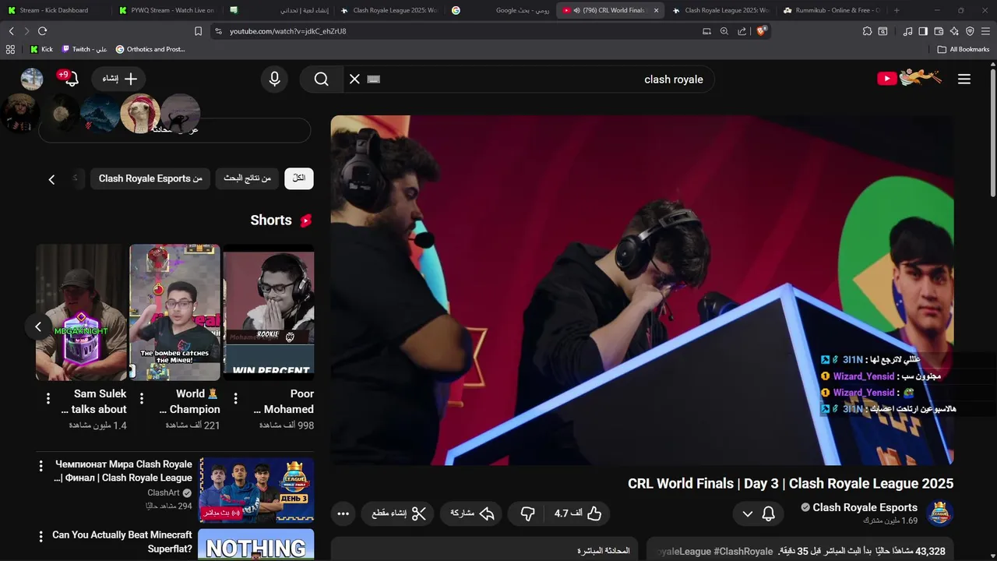Open options menu for Poor Mohamed short
Image resolution: width=997 pixels, height=561 pixels.
click(235, 398)
